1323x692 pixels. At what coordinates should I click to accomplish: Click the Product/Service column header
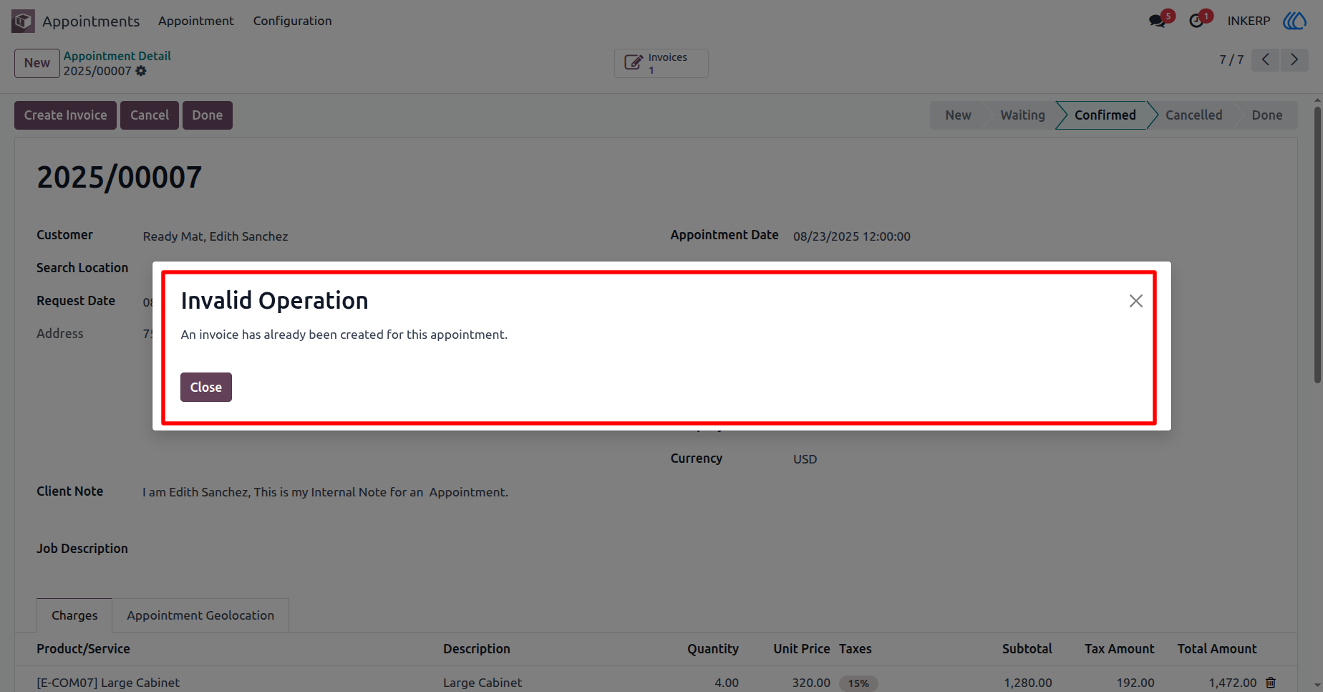pos(83,649)
